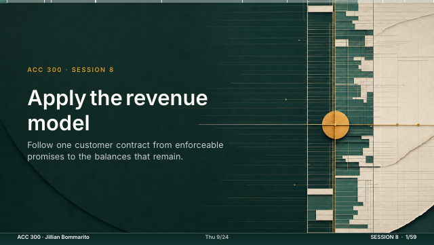Click the footer date "Thu 9/24"

pyautogui.click(x=217, y=237)
